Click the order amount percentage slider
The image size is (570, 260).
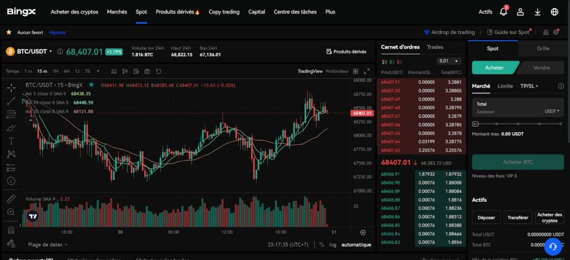coord(518,123)
